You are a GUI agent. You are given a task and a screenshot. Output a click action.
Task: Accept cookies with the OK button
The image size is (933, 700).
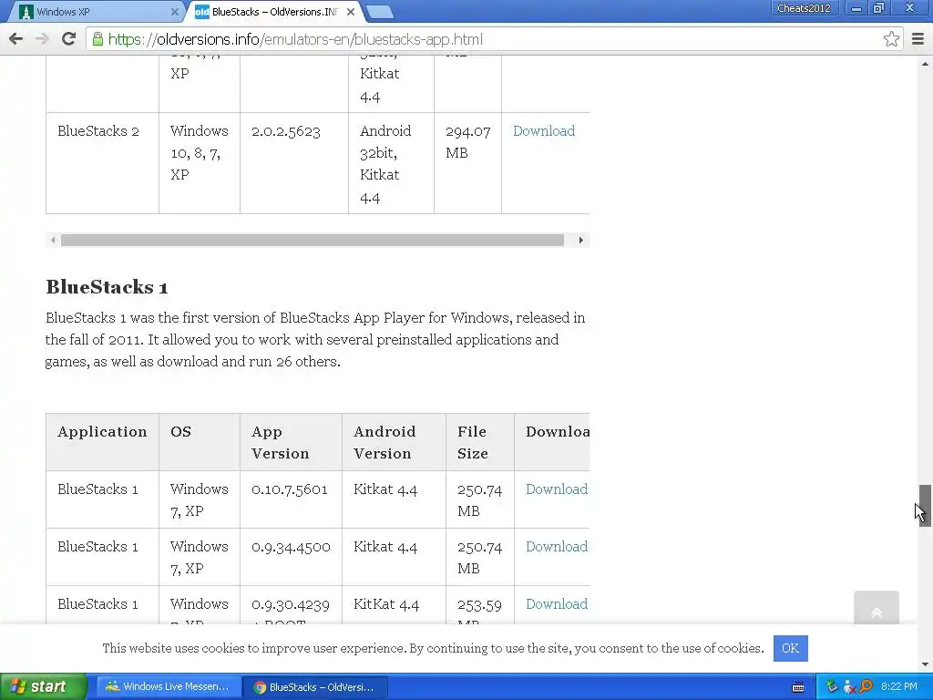(790, 648)
